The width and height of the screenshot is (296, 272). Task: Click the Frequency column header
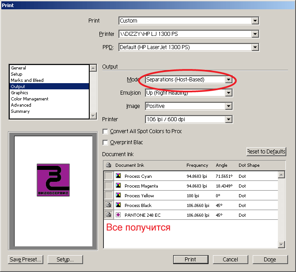197,165
